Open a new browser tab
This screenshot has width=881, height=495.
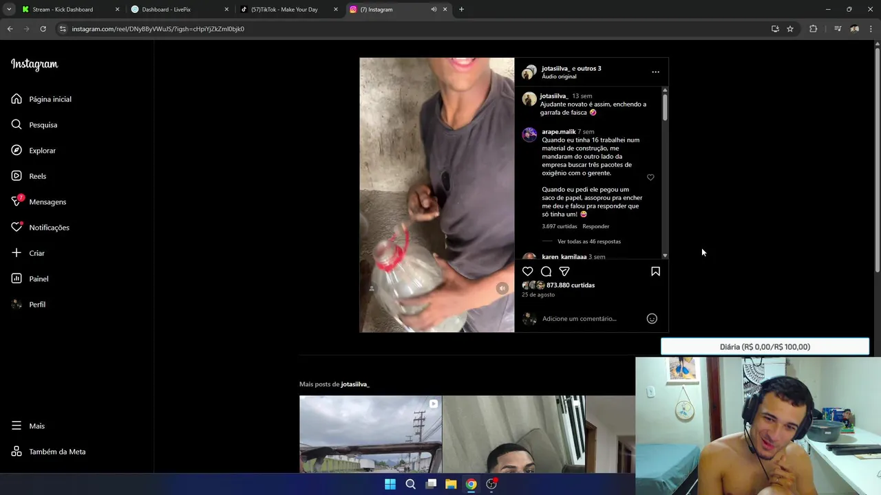461,10
